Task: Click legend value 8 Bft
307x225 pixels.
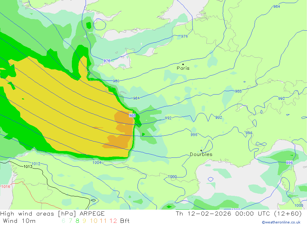Action: (x=77, y=221)
